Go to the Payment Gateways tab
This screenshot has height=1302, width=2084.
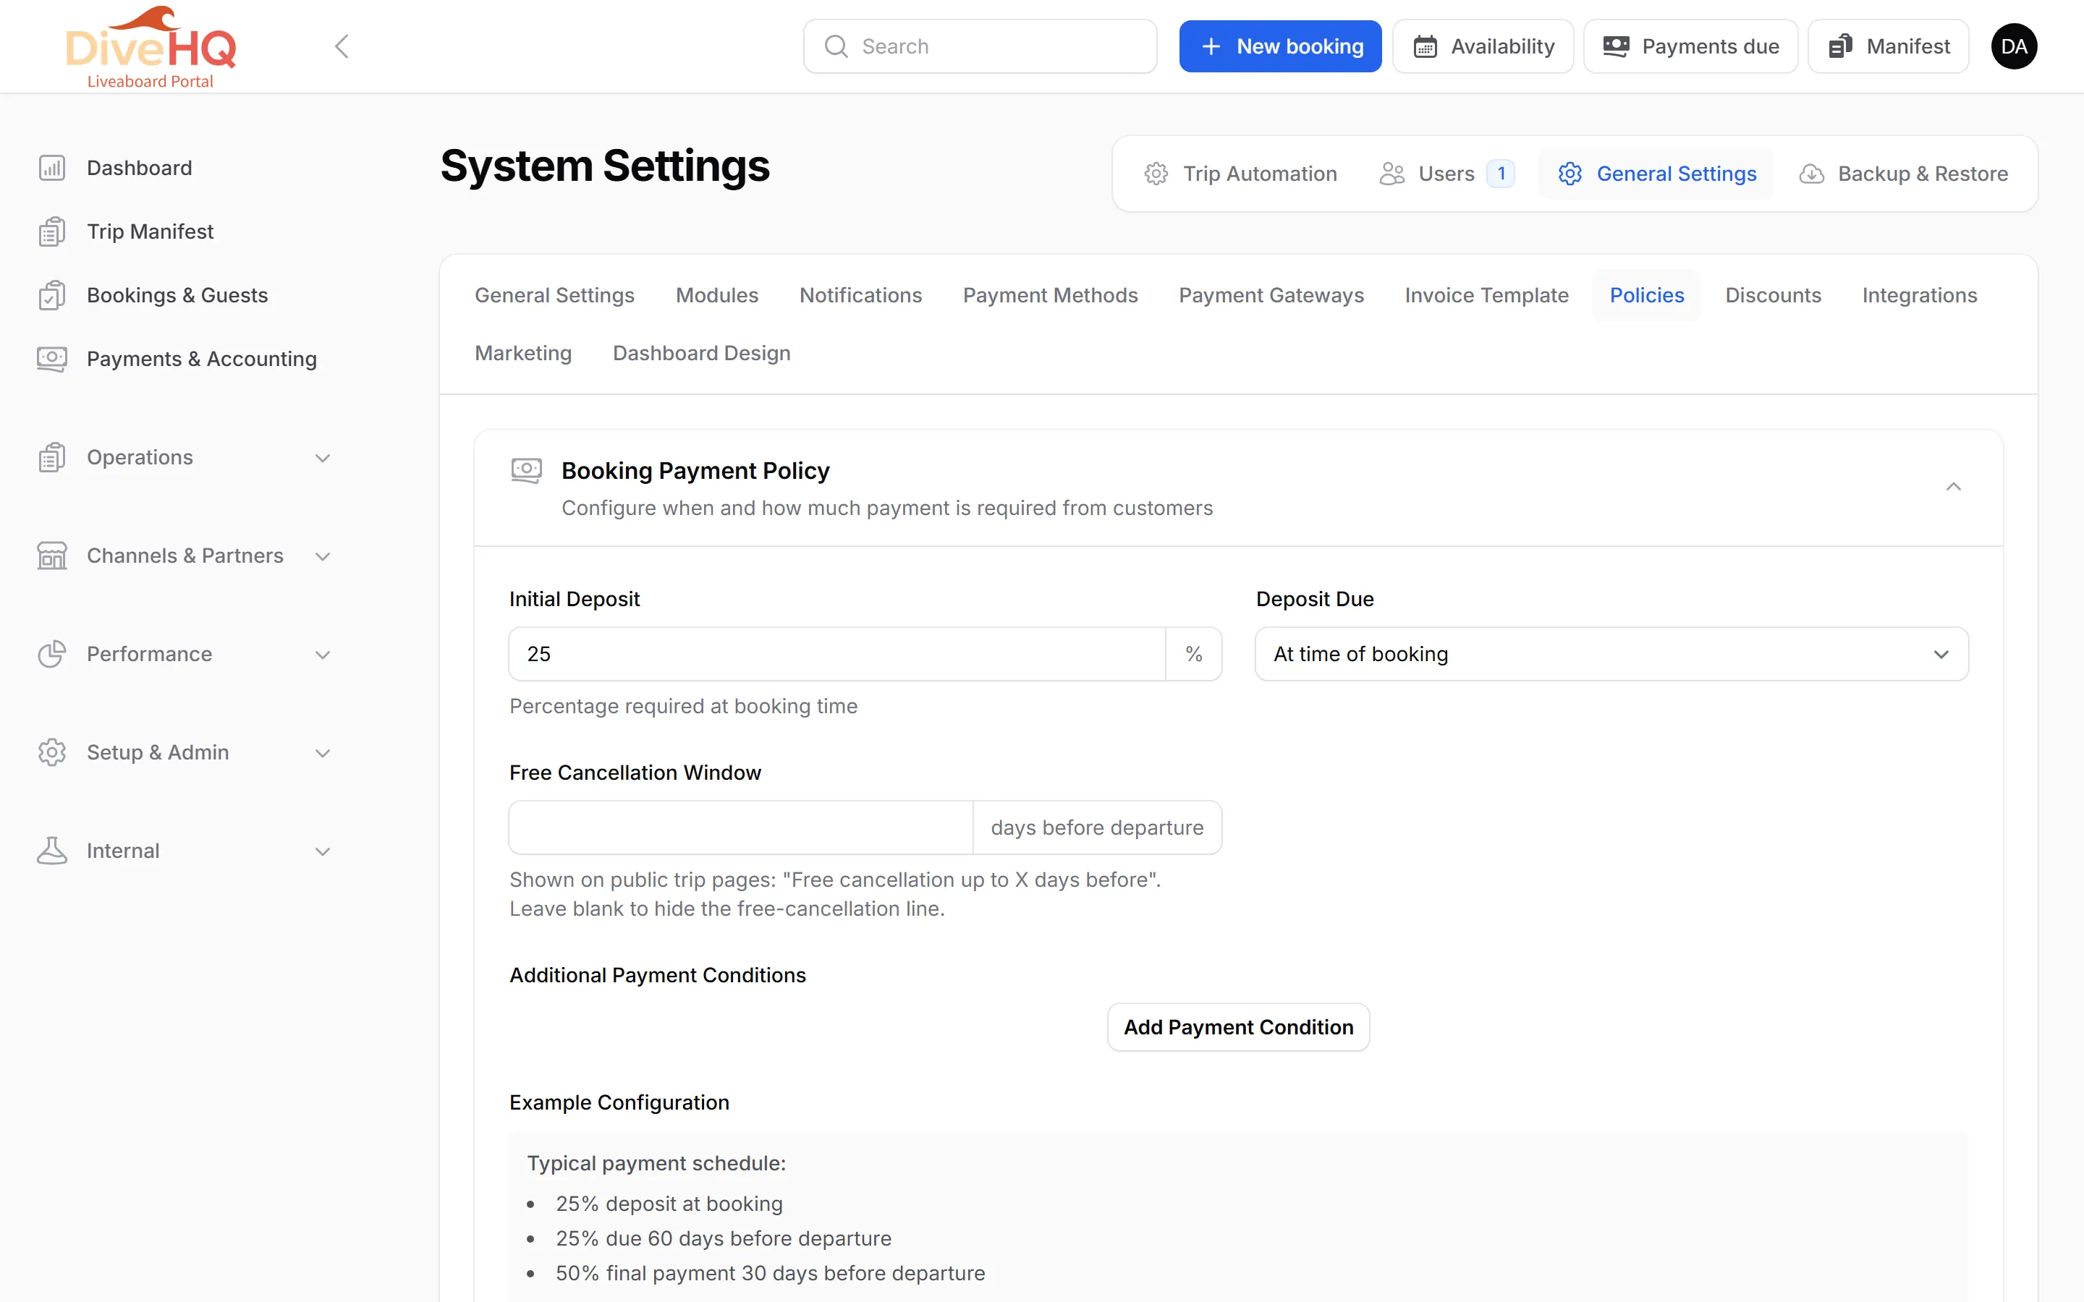(1271, 295)
